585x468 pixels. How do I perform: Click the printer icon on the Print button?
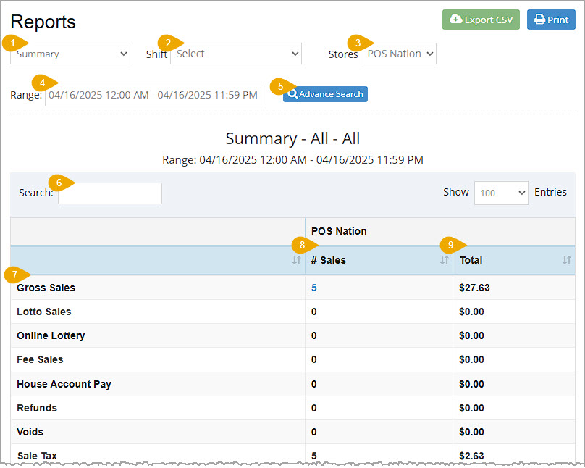click(x=540, y=20)
